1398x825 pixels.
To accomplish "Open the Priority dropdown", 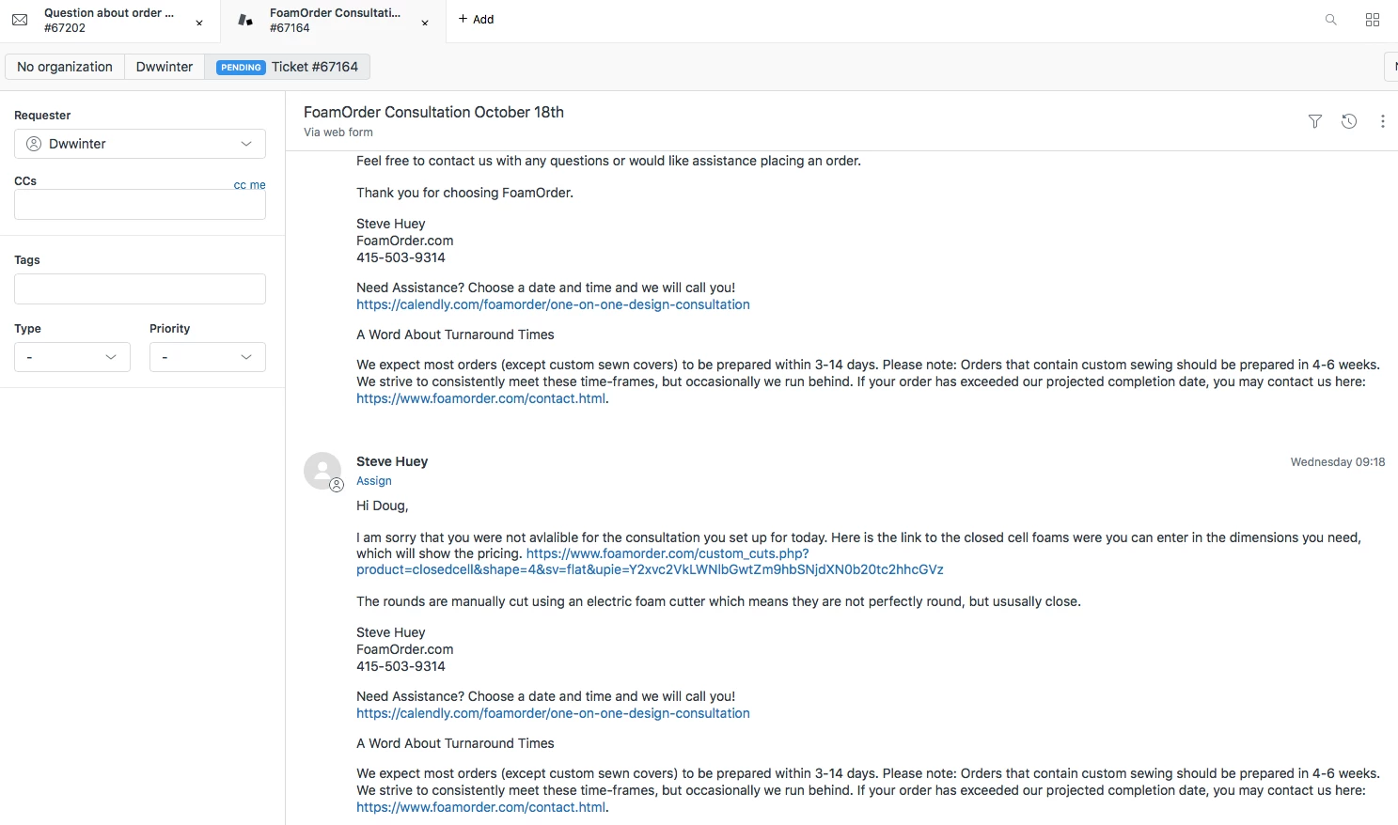I will pyautogui.click(x=208, y=357).
